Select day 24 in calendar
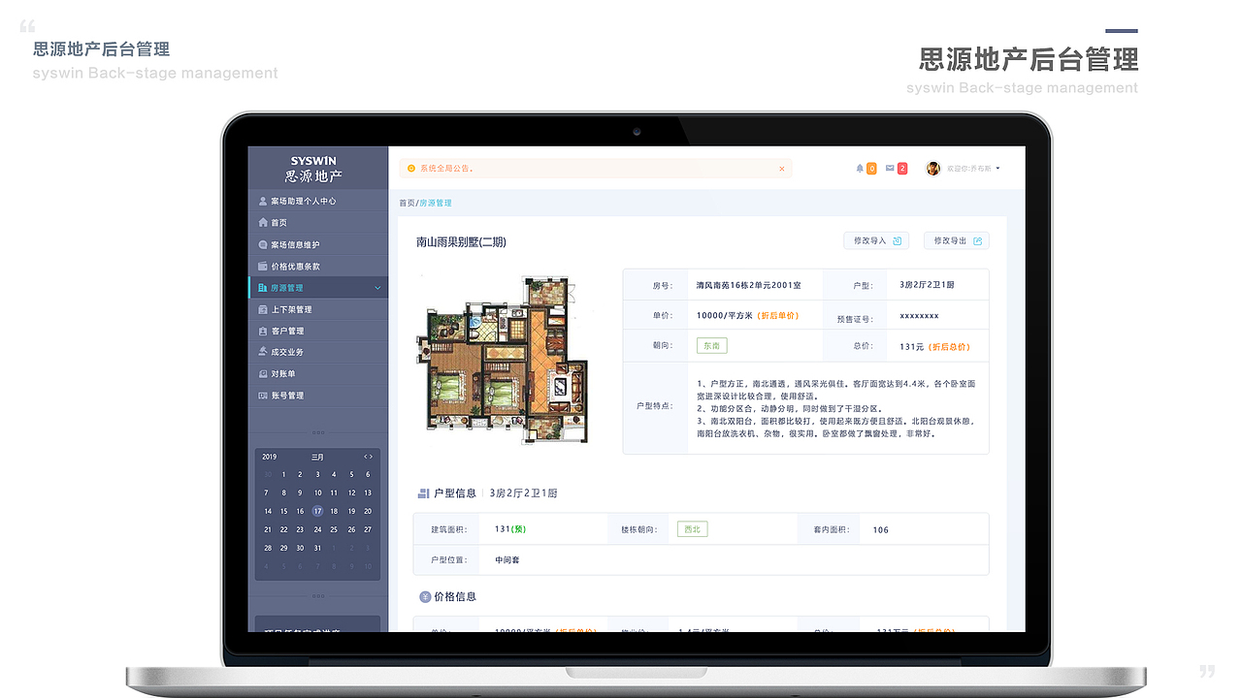Viewport: 1242px width, 698px height. [317, 529]
